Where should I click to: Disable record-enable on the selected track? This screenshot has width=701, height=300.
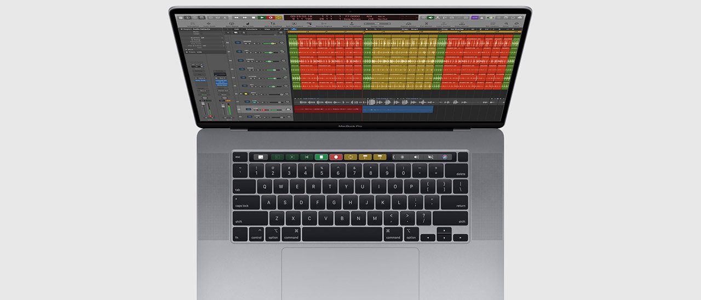tap(263, 110)
